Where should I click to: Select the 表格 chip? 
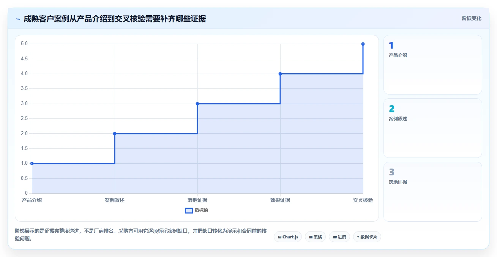tap(315, 237)
